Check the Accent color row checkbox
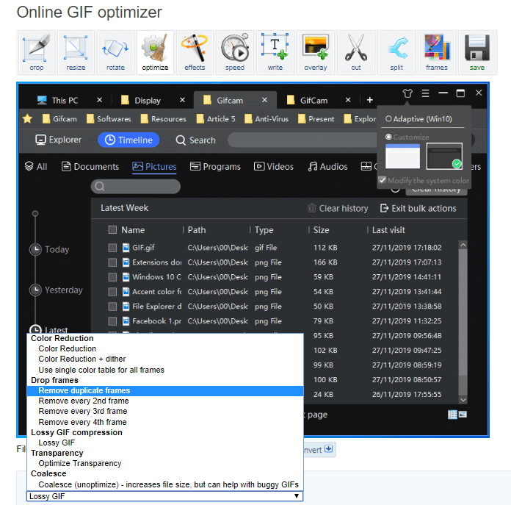Viewport: 511px width, 505px height. point(112,292)
